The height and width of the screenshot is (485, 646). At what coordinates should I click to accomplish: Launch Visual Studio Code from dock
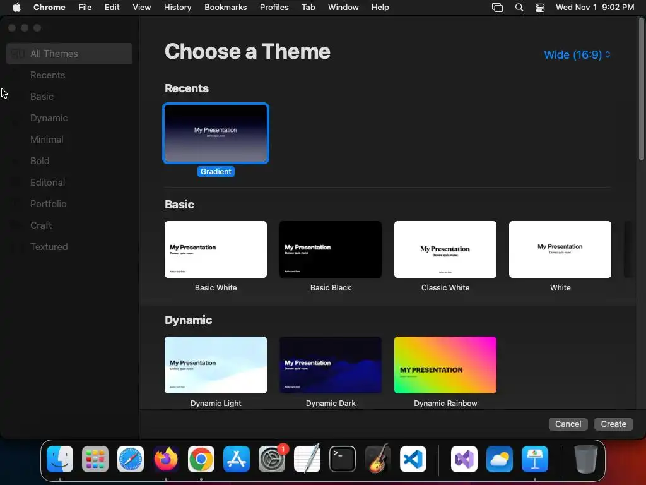pos(413,459)
